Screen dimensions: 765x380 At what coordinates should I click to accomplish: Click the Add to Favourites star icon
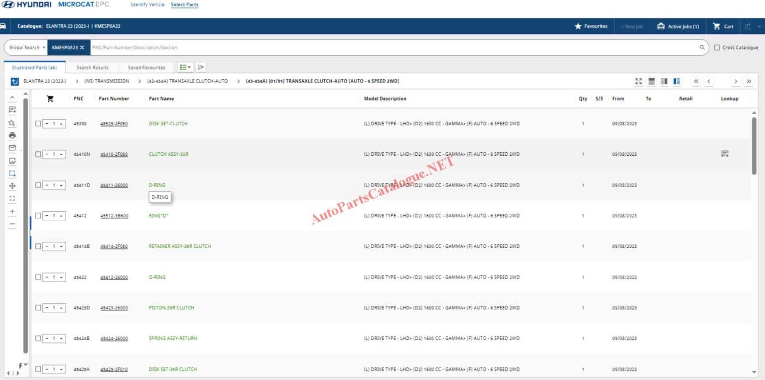tap(12, 123)
